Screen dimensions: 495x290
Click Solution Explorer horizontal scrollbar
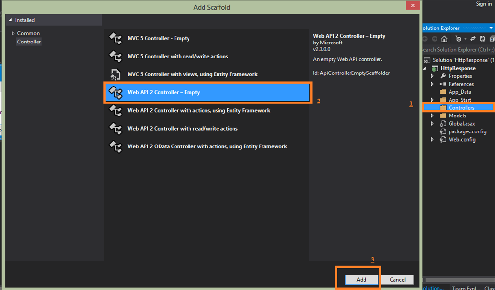[460, 280]
